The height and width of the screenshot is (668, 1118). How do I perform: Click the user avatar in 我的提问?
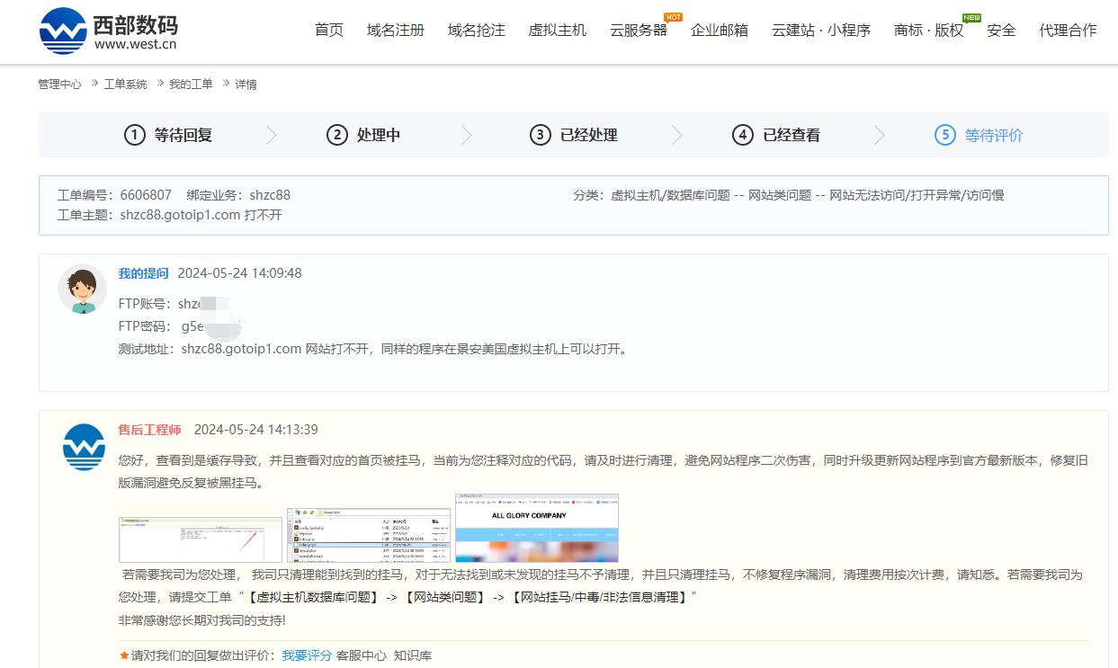click(x=83, y=289)
